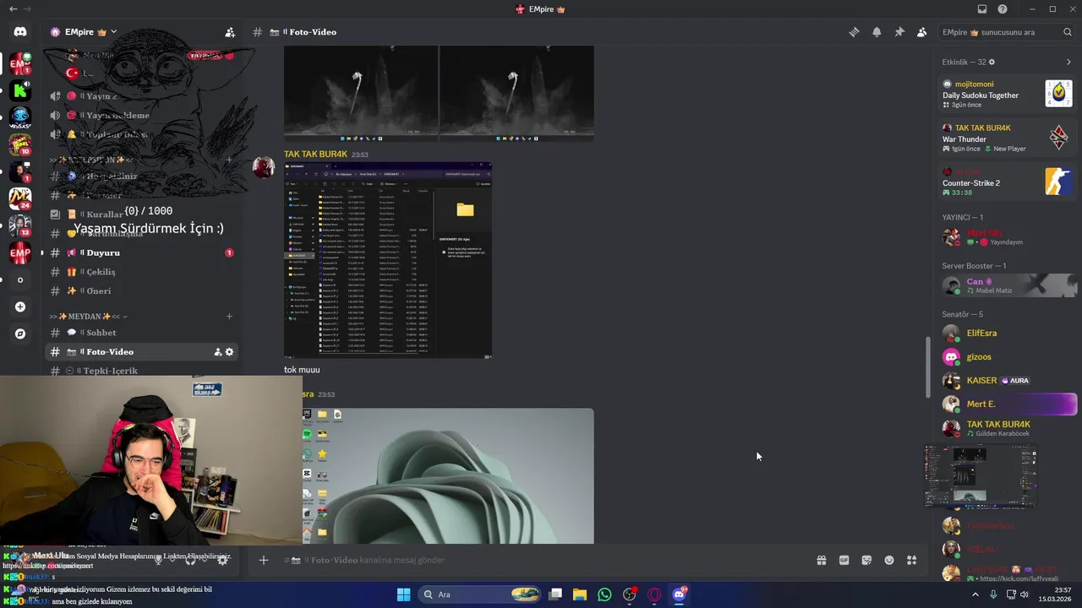Open the red EMP server icon
Image resolution: width=1082 pixels, height=608 pixels.
pyautogui.click(x=20, y=252)
